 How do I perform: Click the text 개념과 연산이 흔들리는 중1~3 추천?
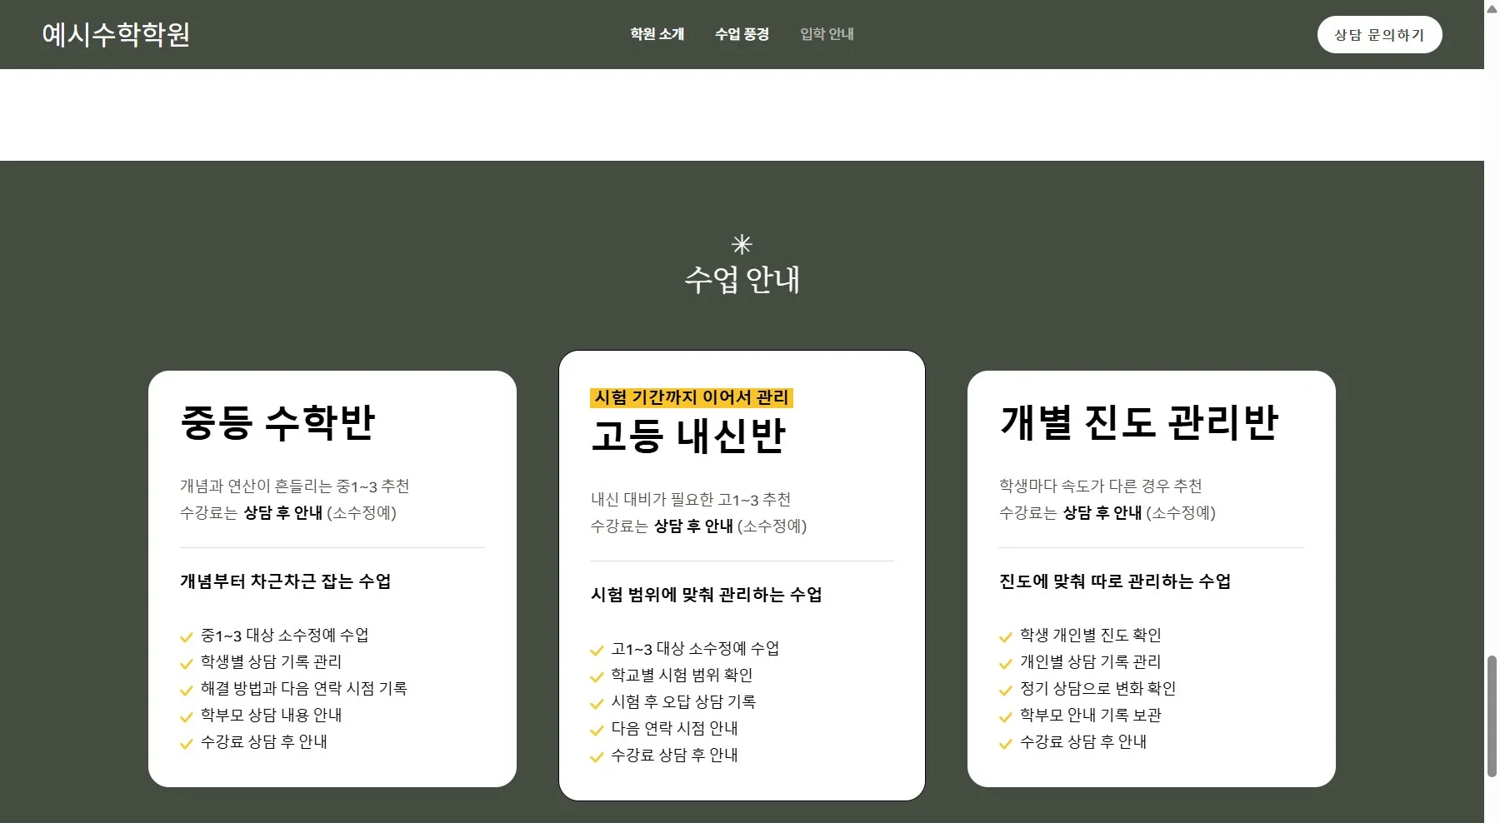(294, 486)
